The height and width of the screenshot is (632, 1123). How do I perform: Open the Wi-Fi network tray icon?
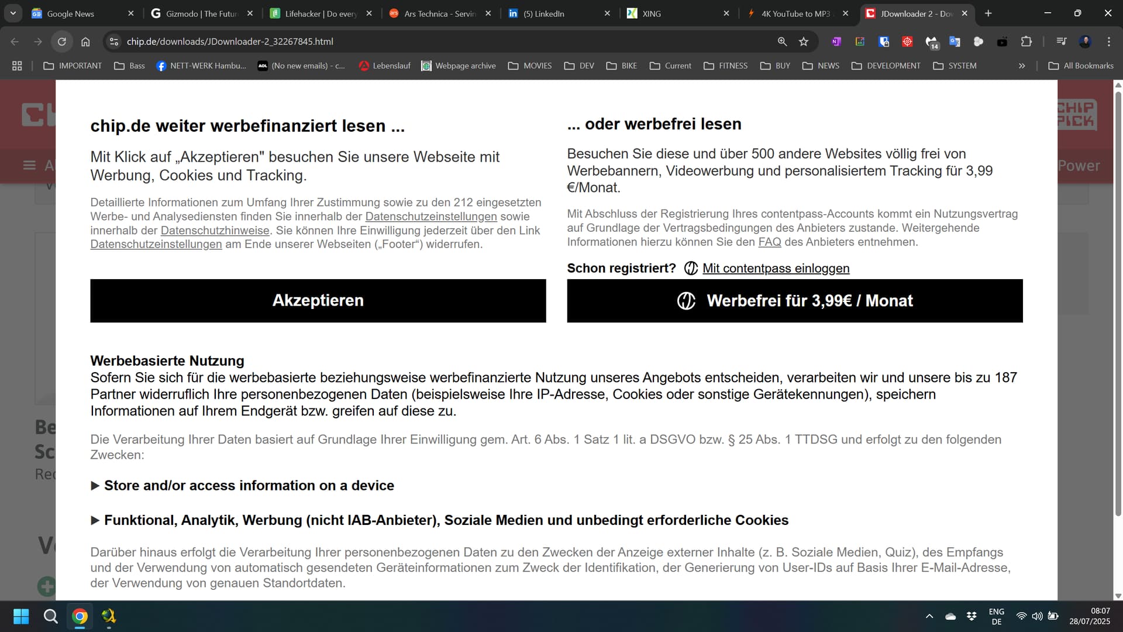coord(1021,616)
